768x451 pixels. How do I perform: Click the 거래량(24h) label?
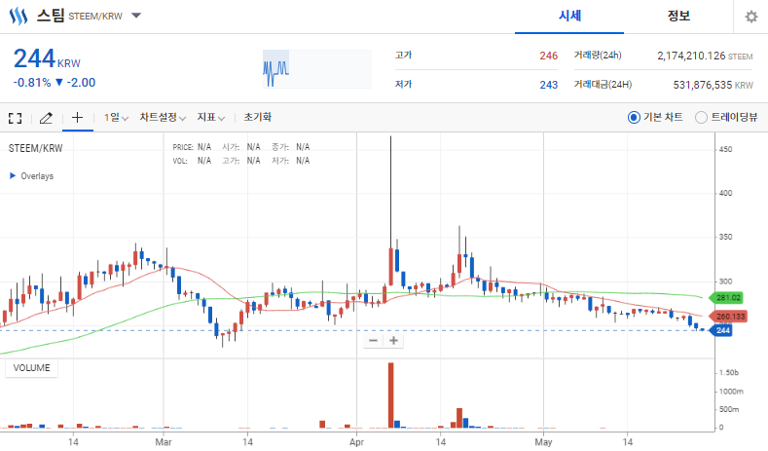click(598, 56)
